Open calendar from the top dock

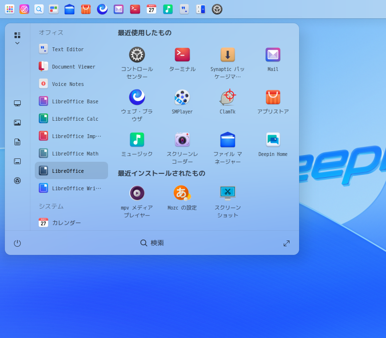152,9
